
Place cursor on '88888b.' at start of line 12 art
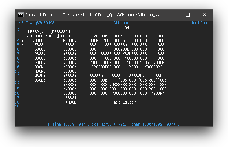(97, 76)
